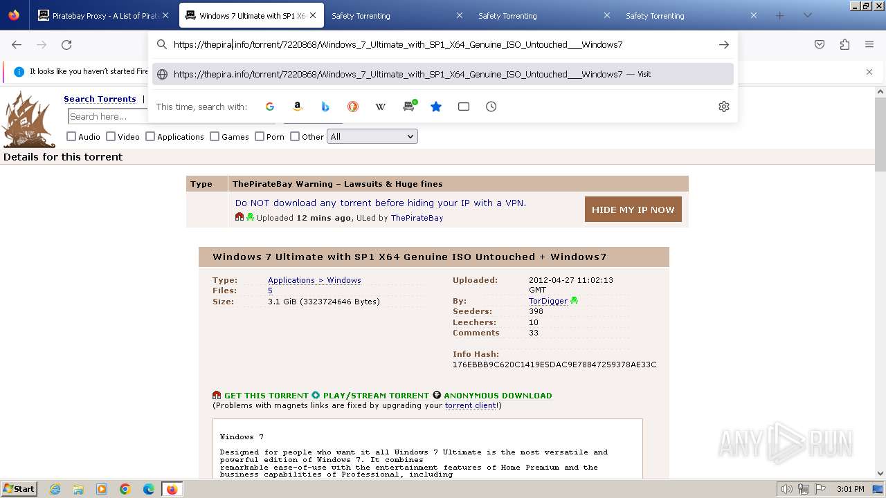Reload the current page
886x498 pixels.
66,44
